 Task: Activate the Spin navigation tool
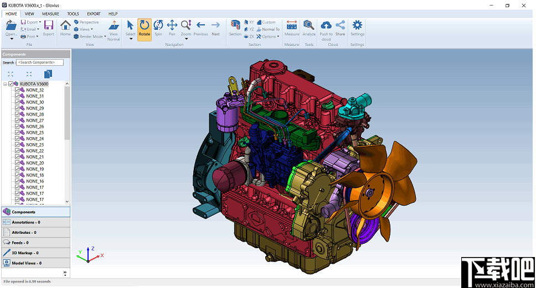click(x=158, y=28)
